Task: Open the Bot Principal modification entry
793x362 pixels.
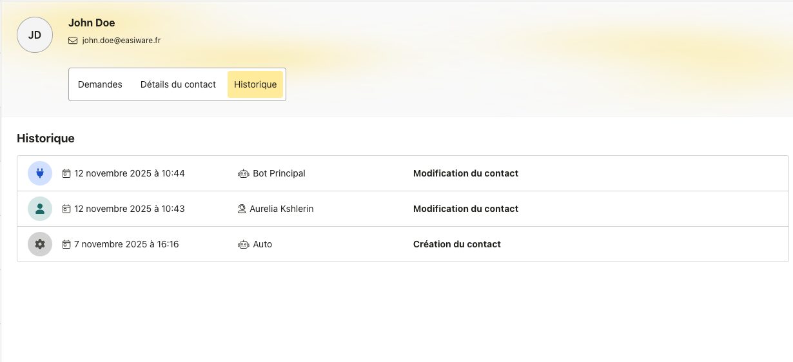Action: 465,173
